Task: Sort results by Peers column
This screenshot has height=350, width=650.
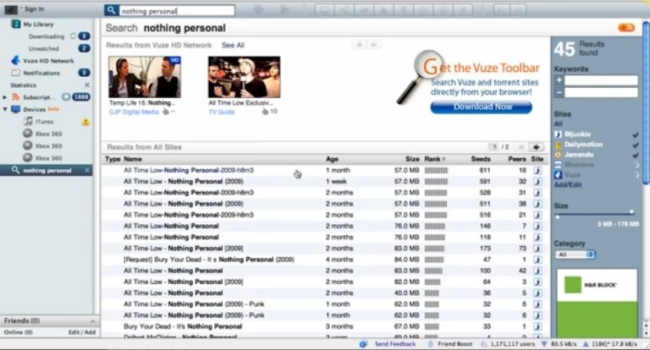Action: (517, 159)
